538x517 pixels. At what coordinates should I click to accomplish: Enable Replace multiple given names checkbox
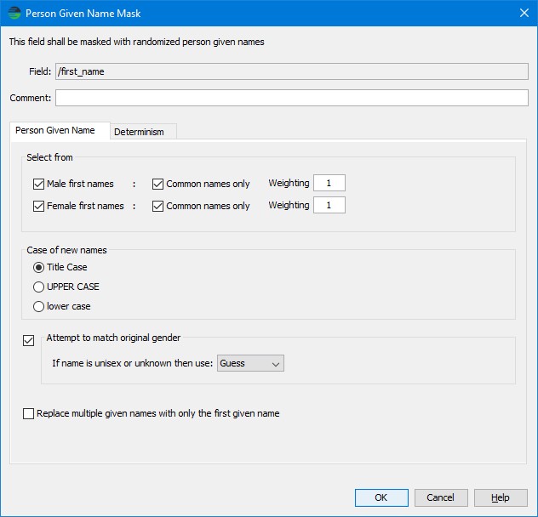pos(28,413)
